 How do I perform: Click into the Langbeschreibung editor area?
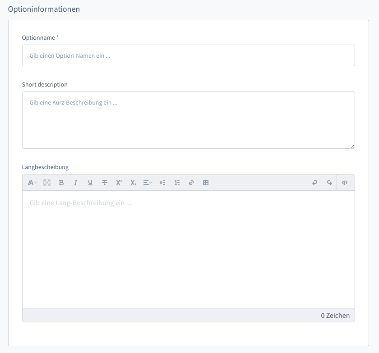188,249
